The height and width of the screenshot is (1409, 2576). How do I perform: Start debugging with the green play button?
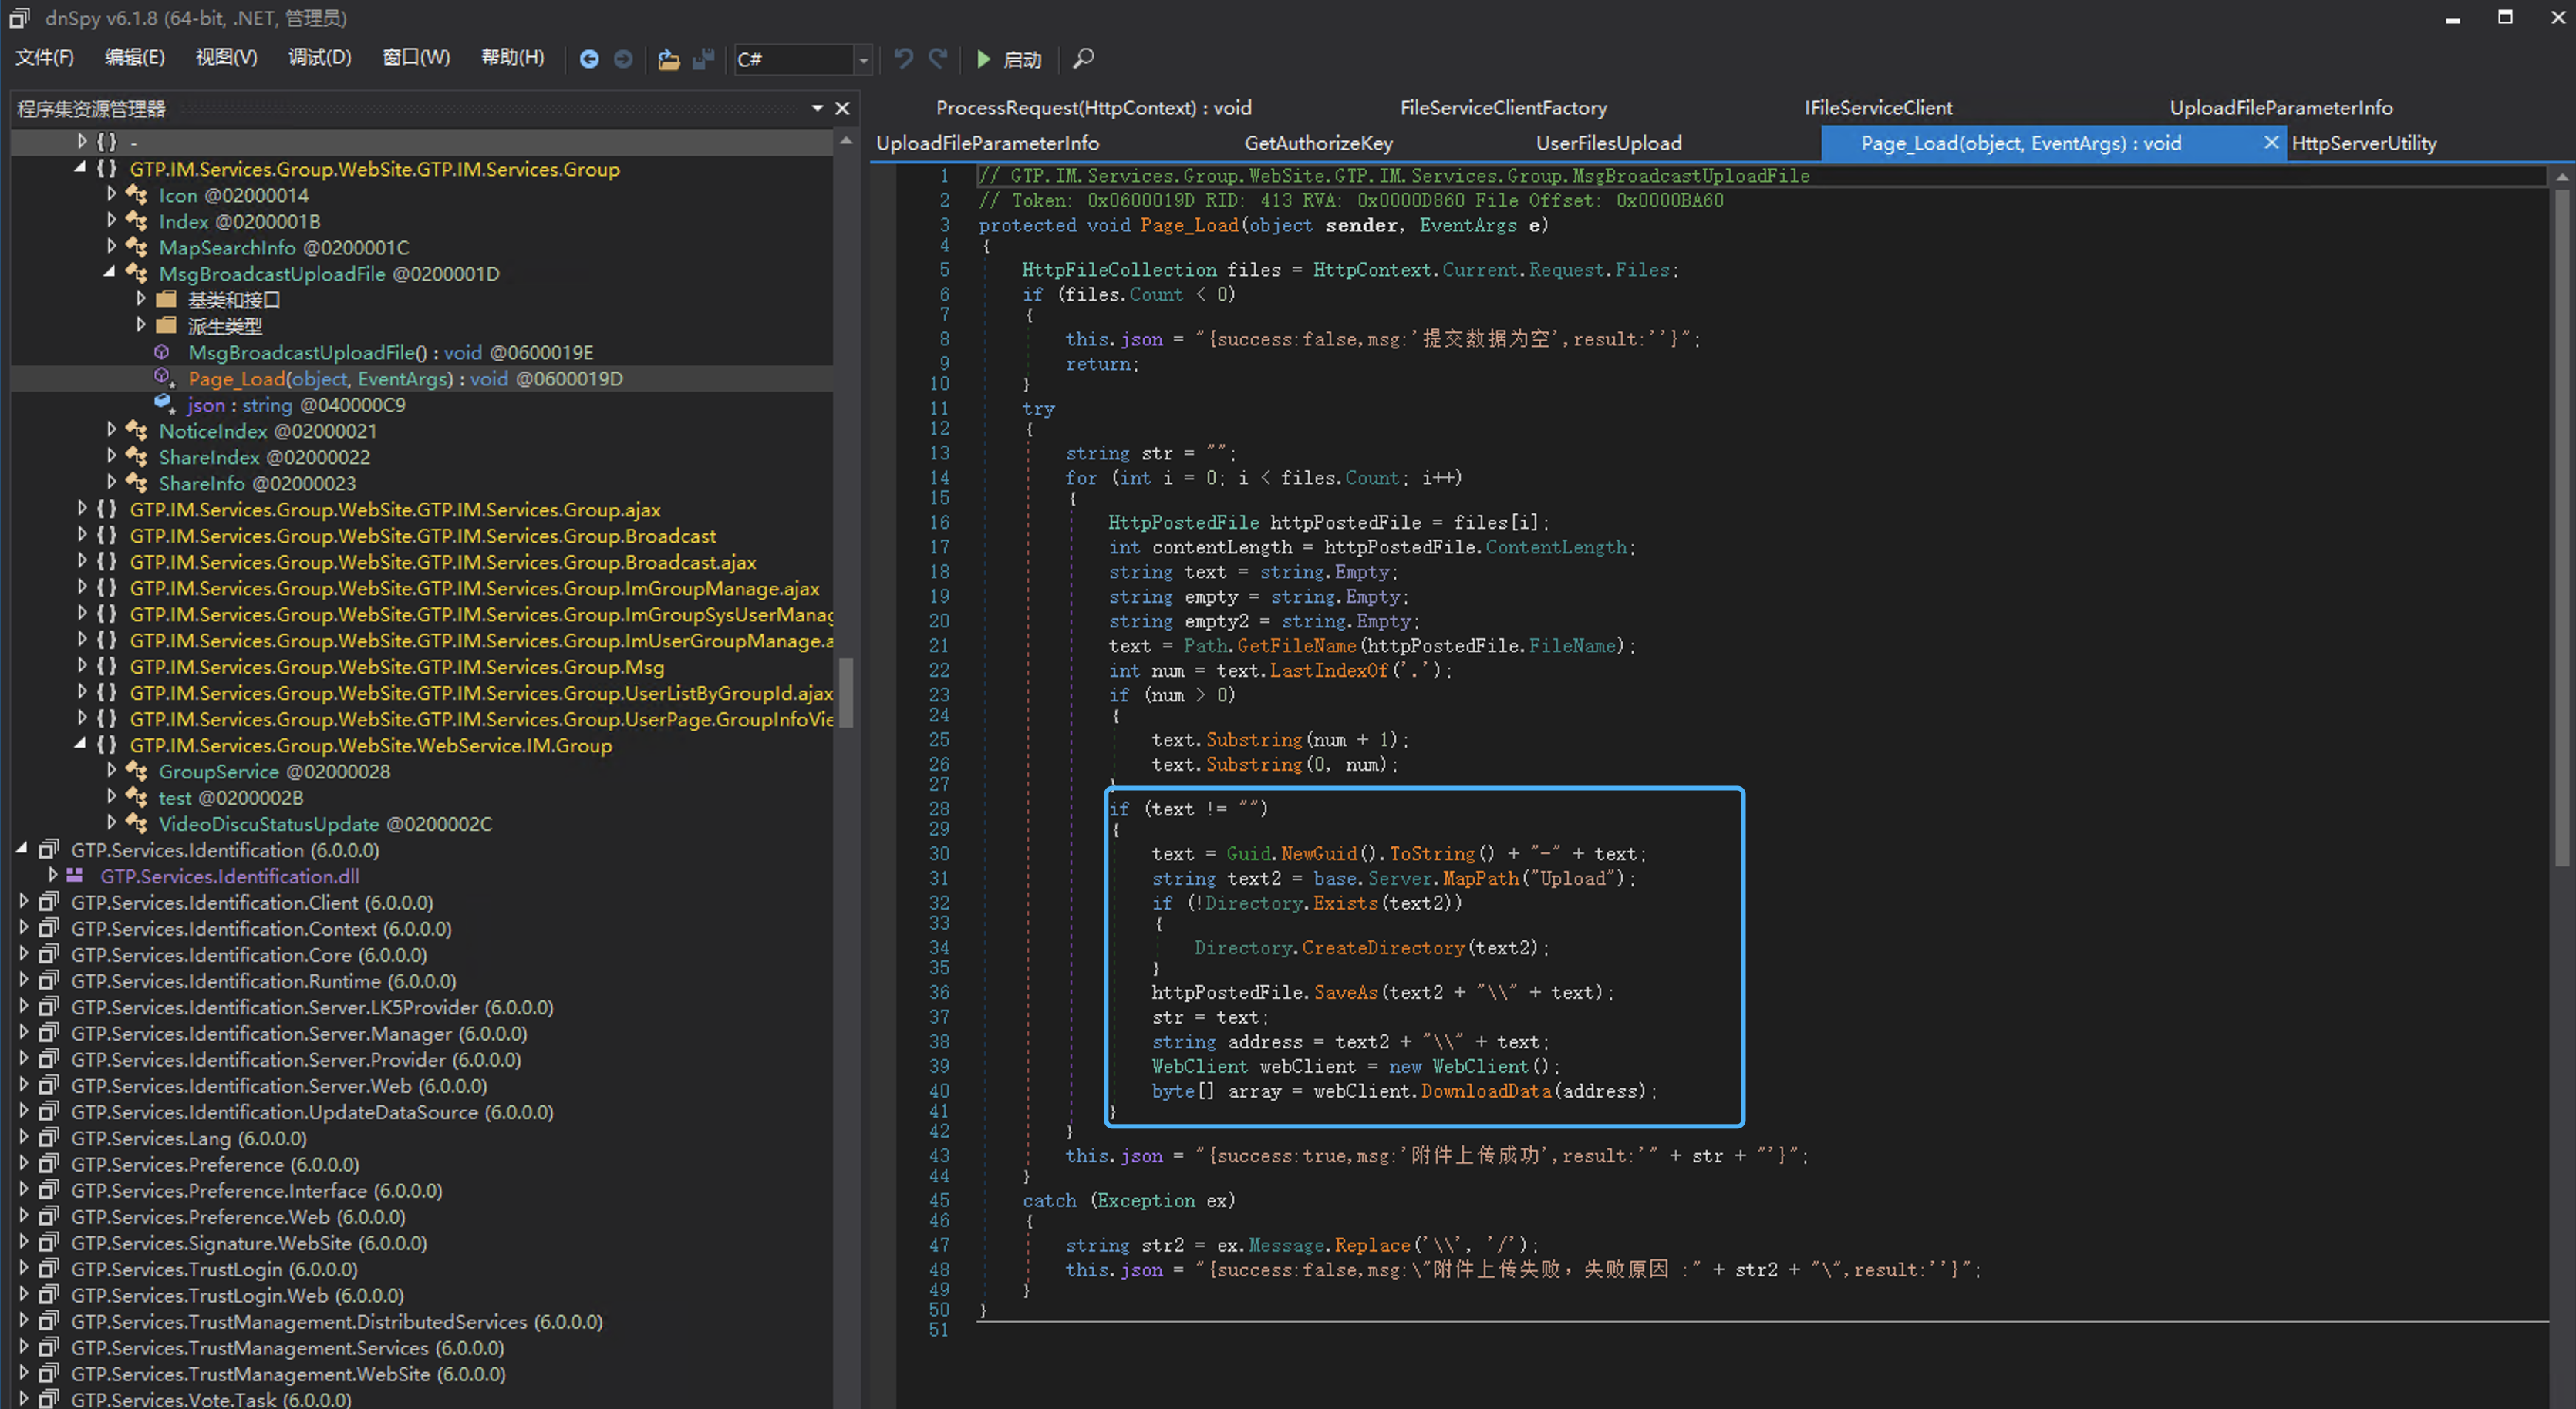point(983,59)
